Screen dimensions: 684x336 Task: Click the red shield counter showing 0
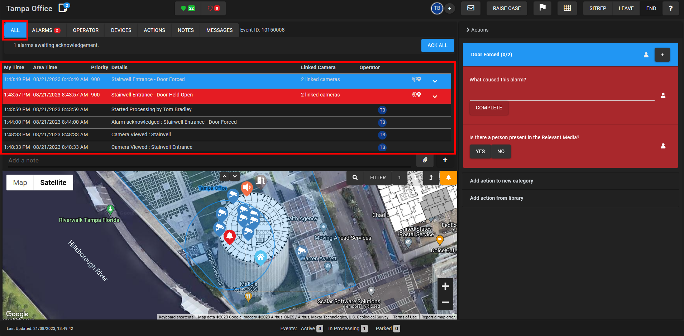coord(214,8)
